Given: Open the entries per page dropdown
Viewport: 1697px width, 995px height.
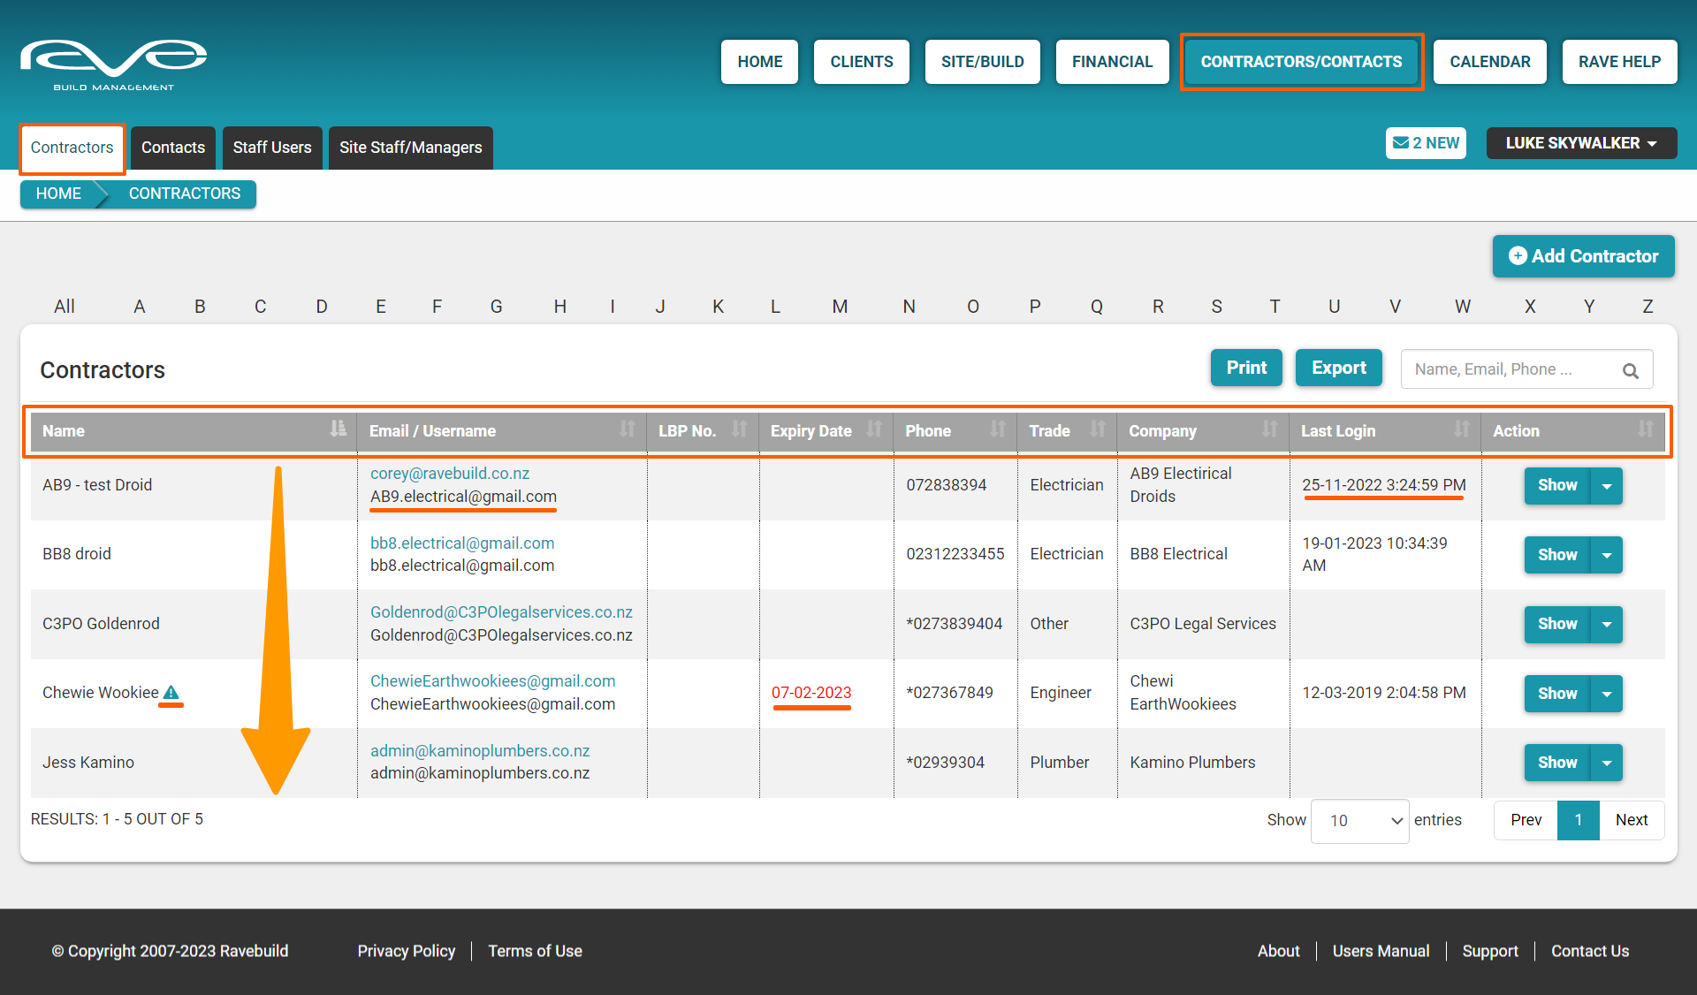Looking at the screenshot, I should click(x=1359, y=821).
